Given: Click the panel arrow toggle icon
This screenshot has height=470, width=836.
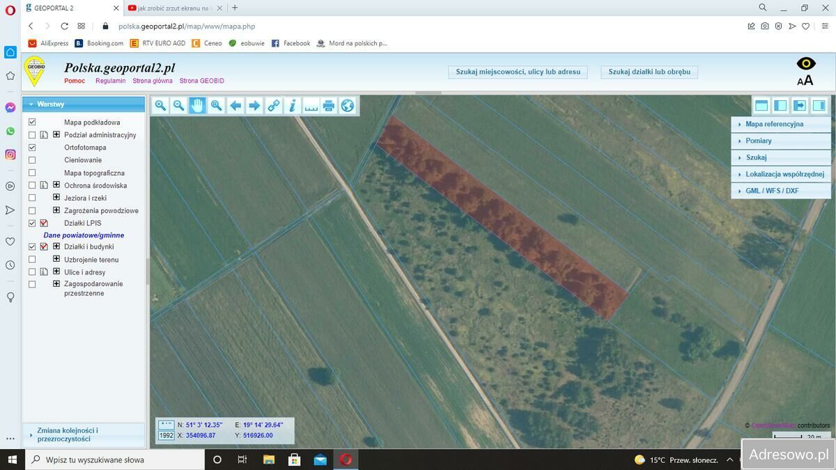Looking at the screenshot, I should 800,106.
